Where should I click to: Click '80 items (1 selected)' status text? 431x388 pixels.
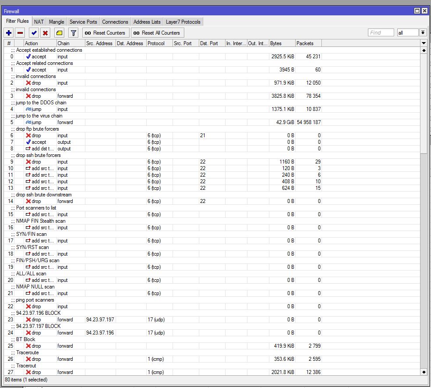[26, 380]
